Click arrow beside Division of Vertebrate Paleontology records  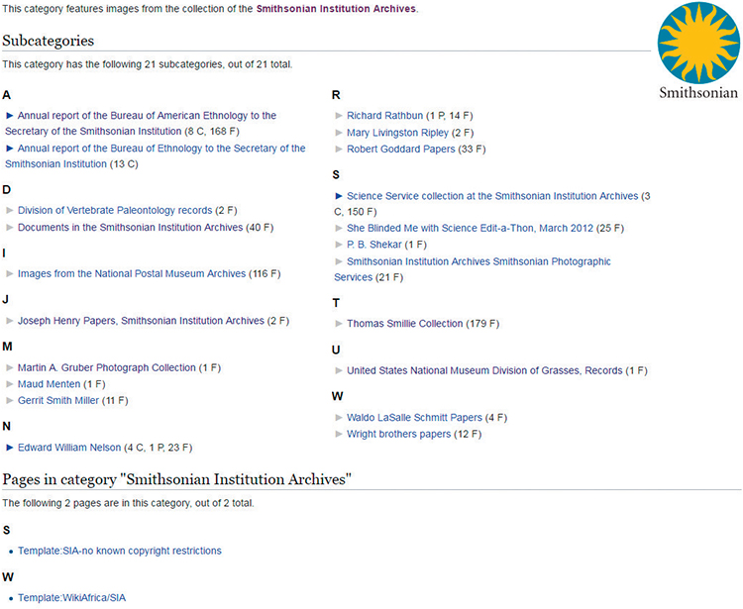coord(10,210)
